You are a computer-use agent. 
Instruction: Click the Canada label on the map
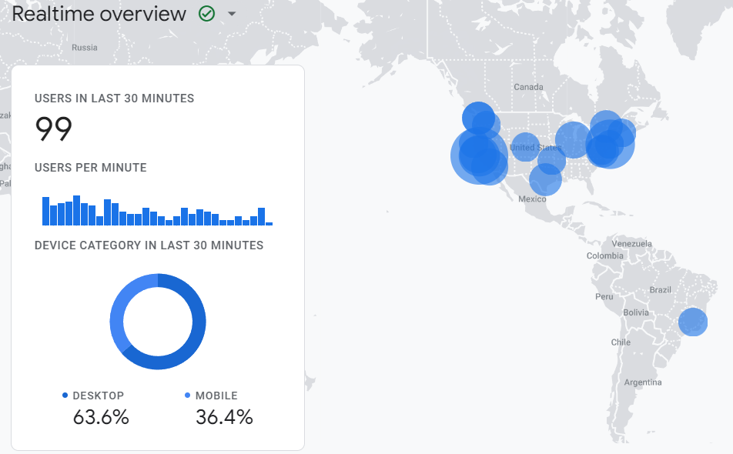(x=528, y=87)
